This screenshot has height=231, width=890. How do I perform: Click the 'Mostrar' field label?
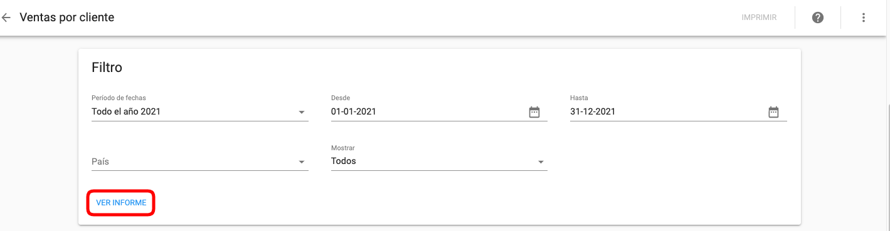[x=343, y=148]
